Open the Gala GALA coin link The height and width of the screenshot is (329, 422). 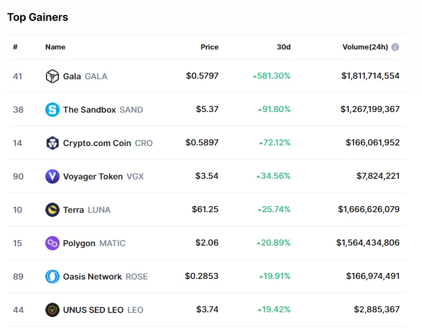85,76
